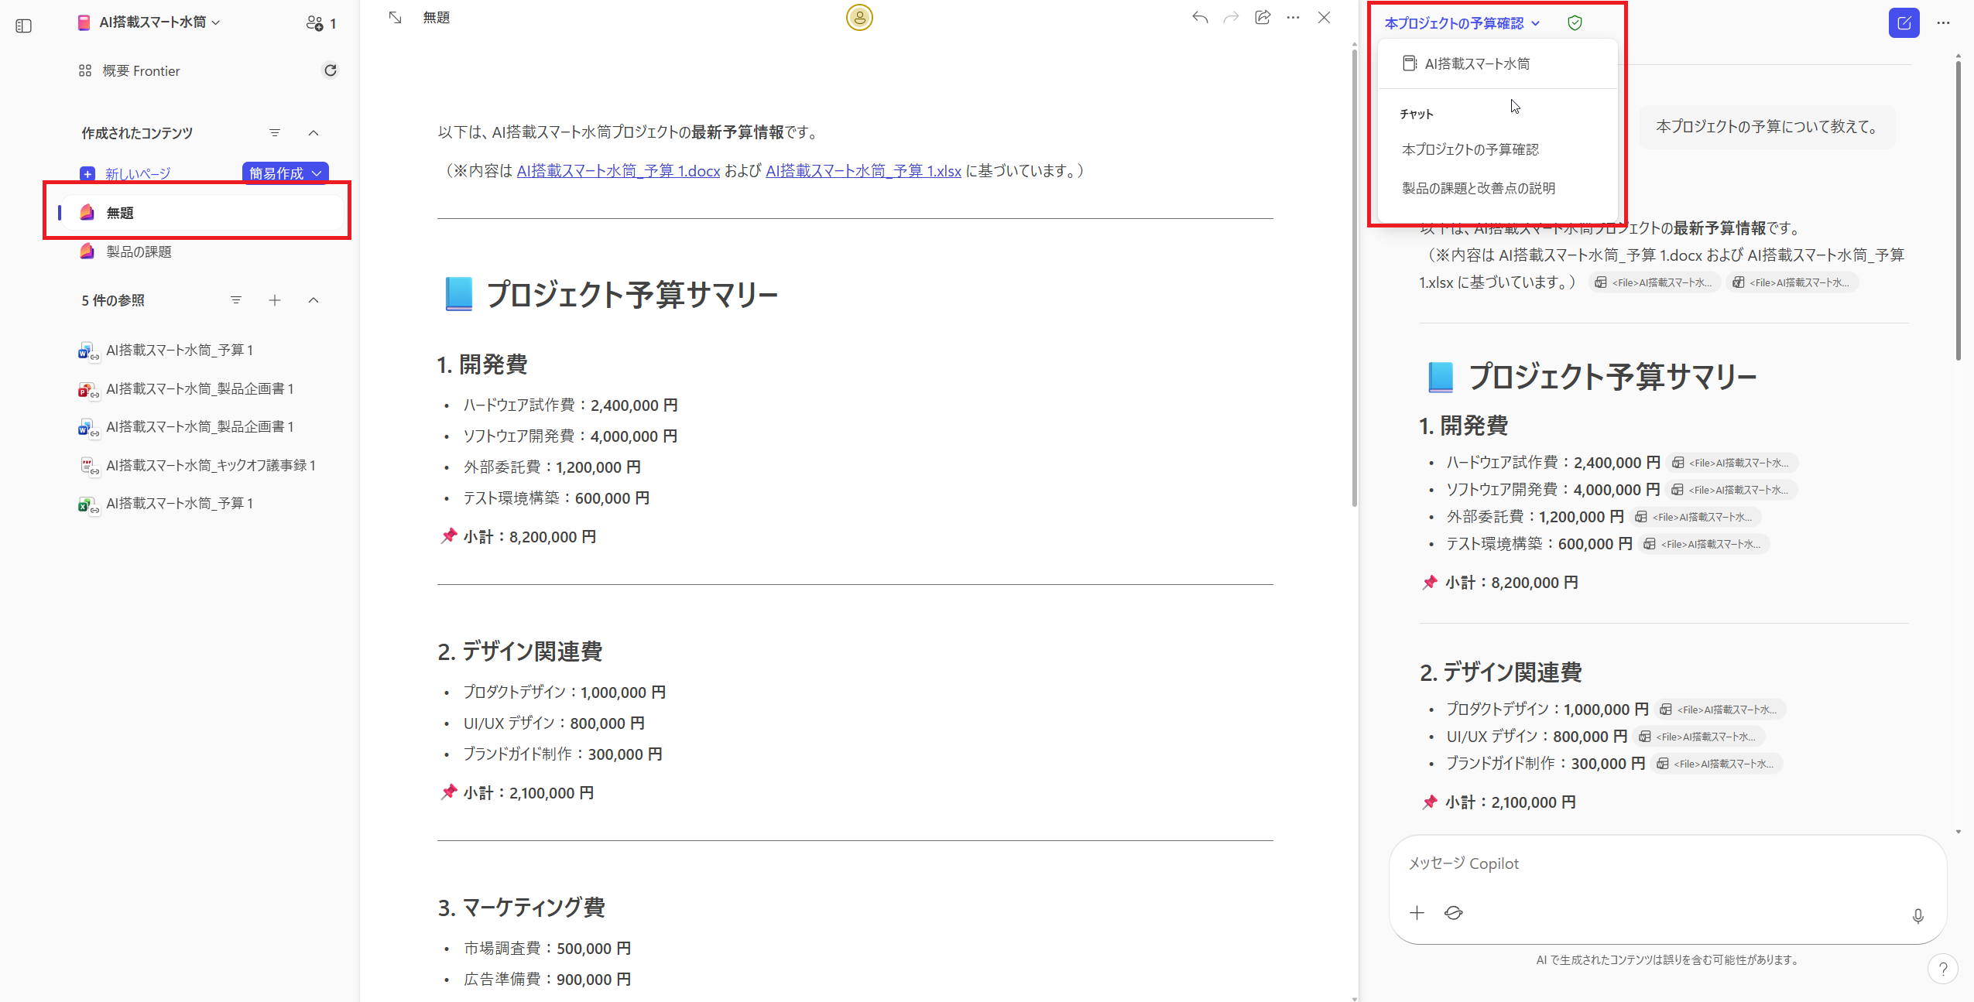Click the green shield icon next to chat title
This screenshot has height=1002, width=1974.
(x=1575, y=22)
